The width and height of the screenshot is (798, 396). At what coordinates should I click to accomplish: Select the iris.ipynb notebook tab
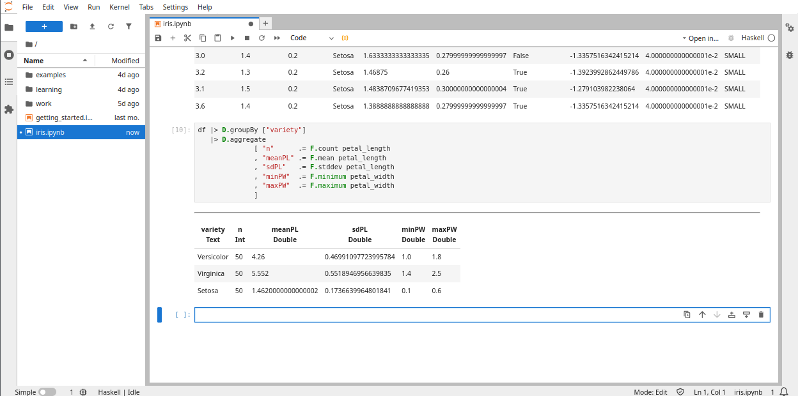[203, 24]
